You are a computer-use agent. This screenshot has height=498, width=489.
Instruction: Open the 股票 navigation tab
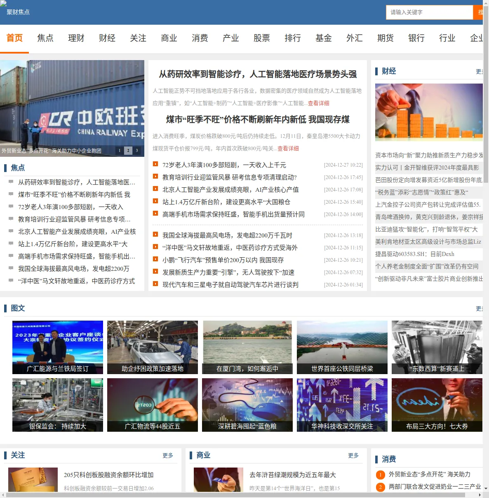(262, 38)
